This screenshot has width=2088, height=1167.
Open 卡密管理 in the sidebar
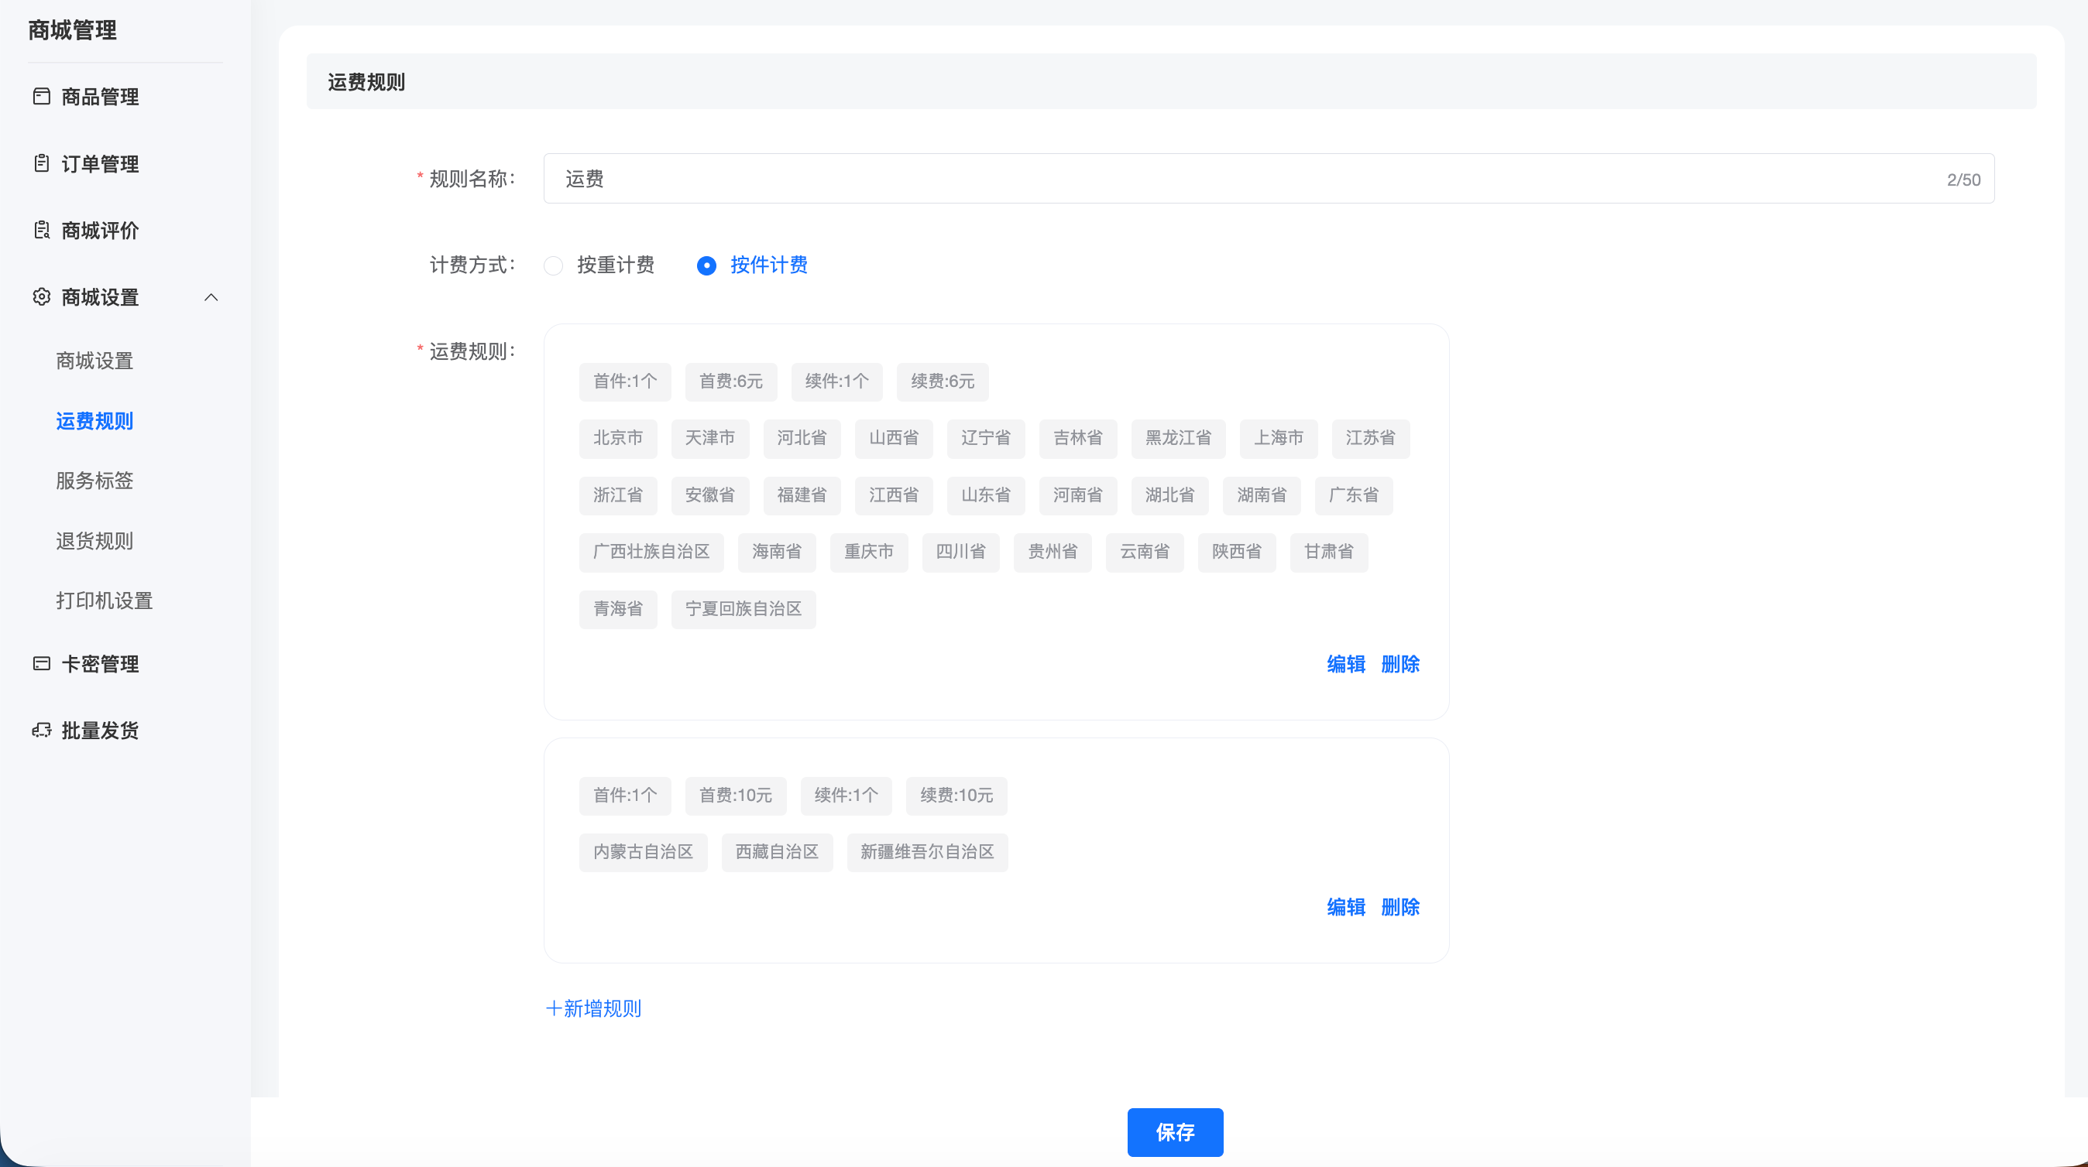(101, 664)
